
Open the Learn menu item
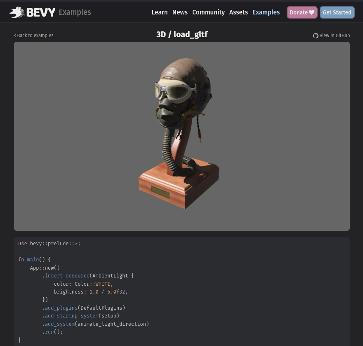coord(159,12)
